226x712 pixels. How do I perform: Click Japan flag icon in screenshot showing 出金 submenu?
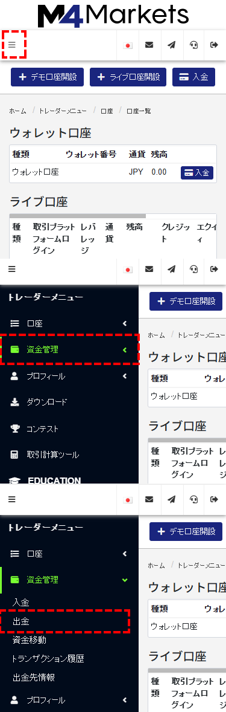click(x=128, y=499)
